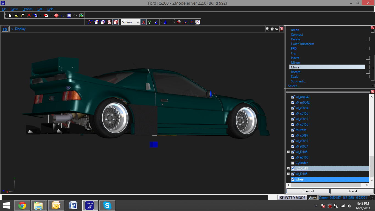Open the document properties page icon
Screen dimensions: 375x211
click(x=69, y=15)
